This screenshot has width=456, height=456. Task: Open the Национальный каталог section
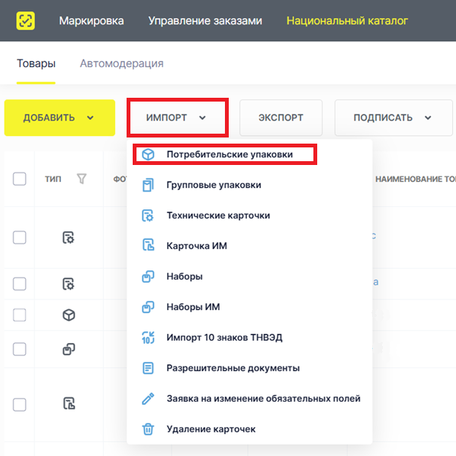point(347,21)
